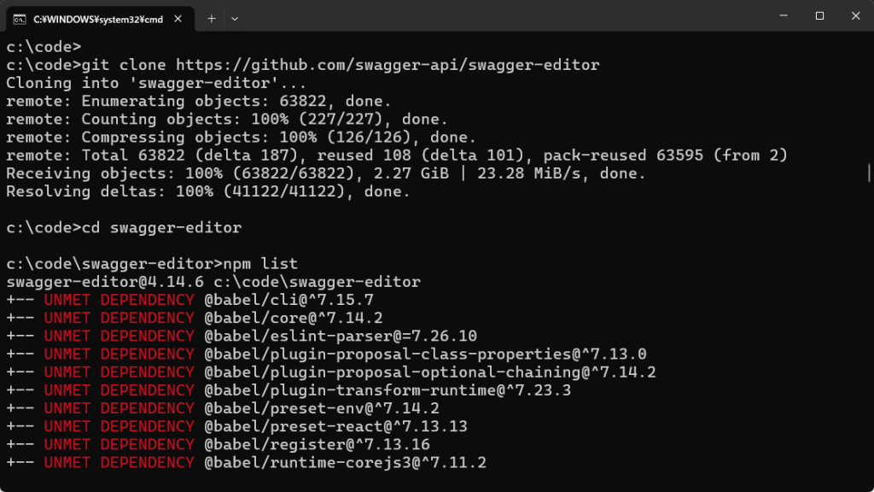Click the vertical scrollbar thumb
The height and width of the screenshot is (492, 874).
click(x=869, y=173)
